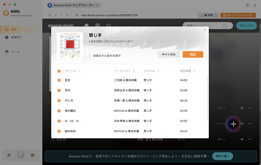Click the dialog track list scrollbar

[x=207, y=98]
